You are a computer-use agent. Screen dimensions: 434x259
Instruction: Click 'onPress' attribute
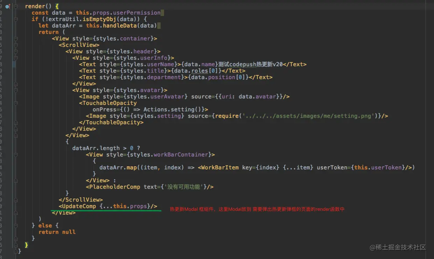click(104, 110)
